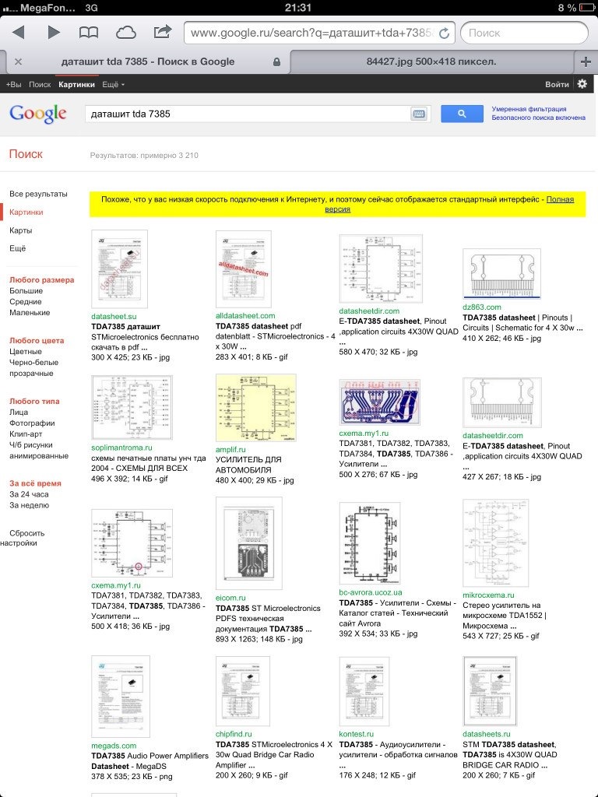Open Карты in the sidebar
598x797 pixels.
click(20, 230)
